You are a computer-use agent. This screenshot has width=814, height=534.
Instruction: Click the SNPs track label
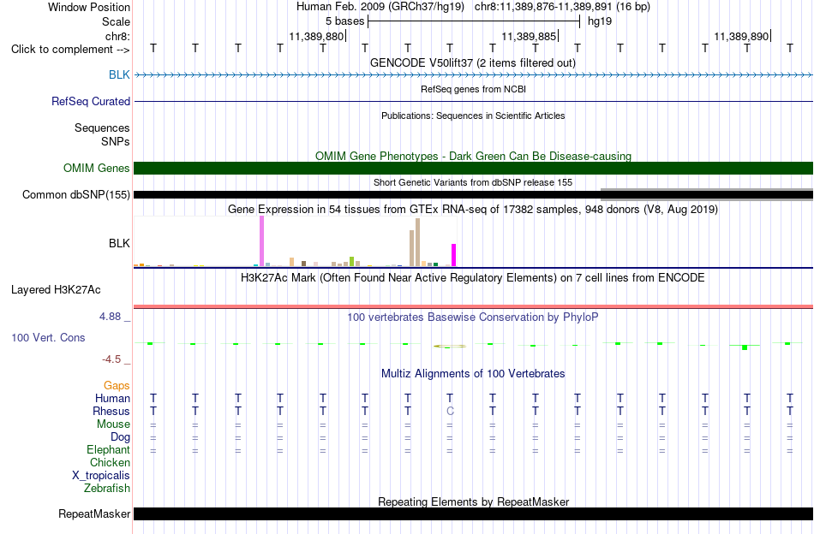point(116,141)
